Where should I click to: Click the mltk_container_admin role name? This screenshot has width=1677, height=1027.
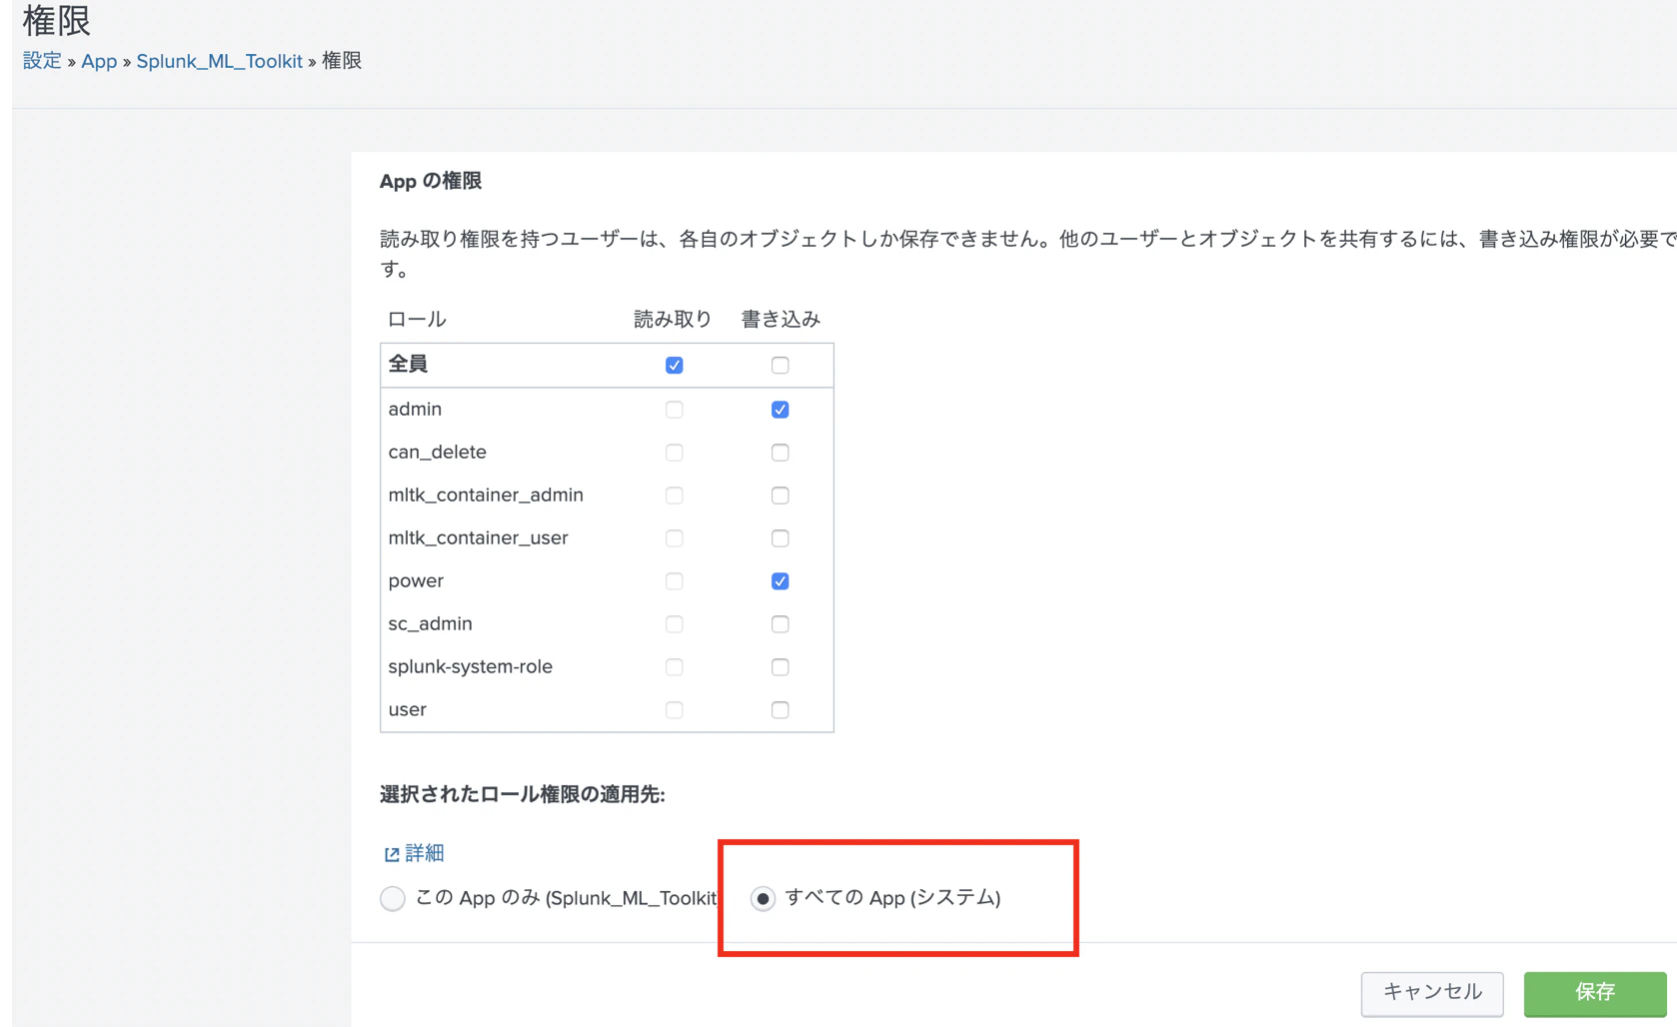point(486,496)
